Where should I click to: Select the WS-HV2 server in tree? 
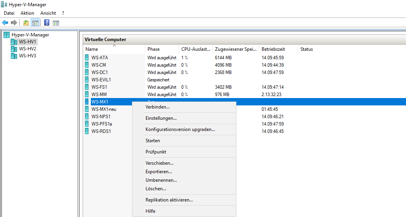[x=28, y=48]
